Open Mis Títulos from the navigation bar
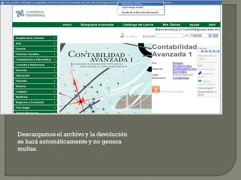The width and height of the screenshot is (241, 180). (171, 25)
